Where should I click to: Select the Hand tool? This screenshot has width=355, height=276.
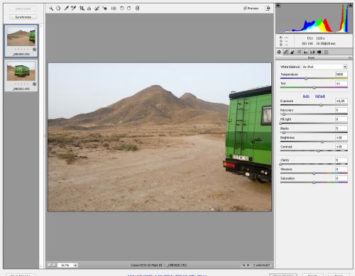[58, 9]
